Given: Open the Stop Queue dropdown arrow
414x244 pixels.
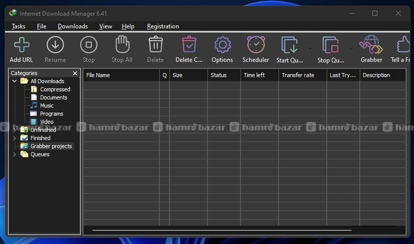Looking at the screenshot, I should click(351, 49).
